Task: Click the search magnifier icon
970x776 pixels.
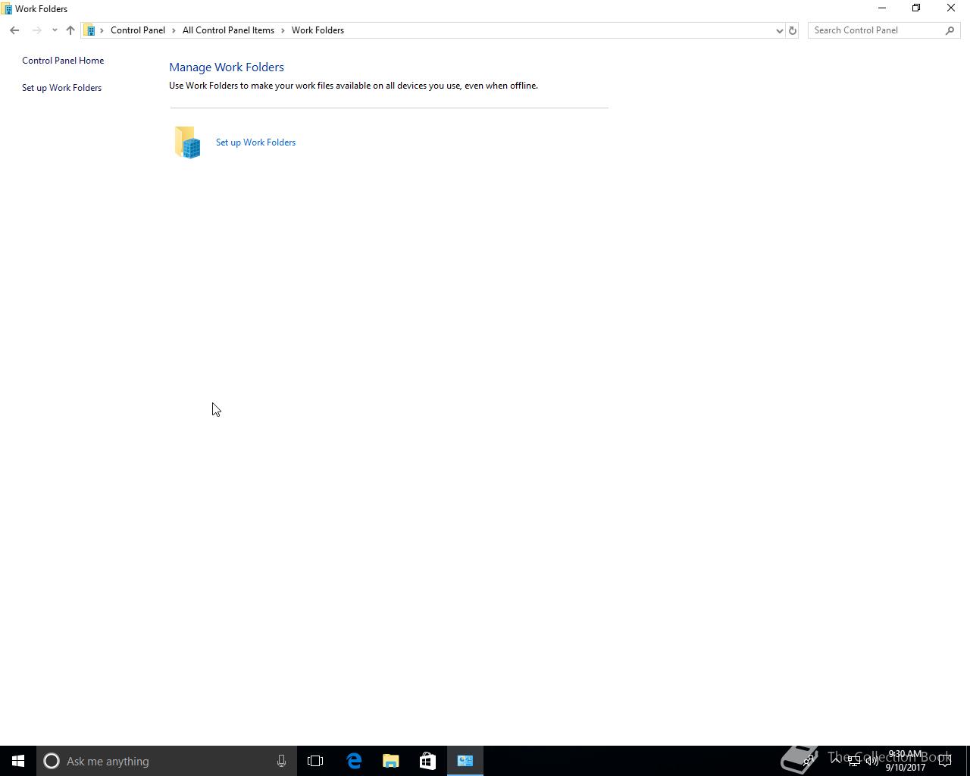Action: pyautogui.click(x=950, y=30)
